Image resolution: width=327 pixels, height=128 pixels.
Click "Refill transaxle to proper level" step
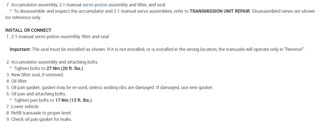click(41, 113)
